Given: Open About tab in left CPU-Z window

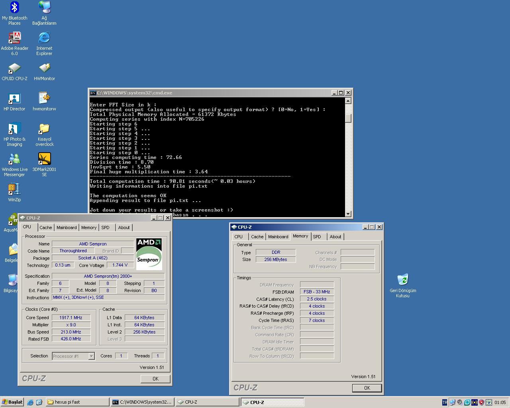Looking at the screenshot, I should pyautogui.click(x=124, y=228).
